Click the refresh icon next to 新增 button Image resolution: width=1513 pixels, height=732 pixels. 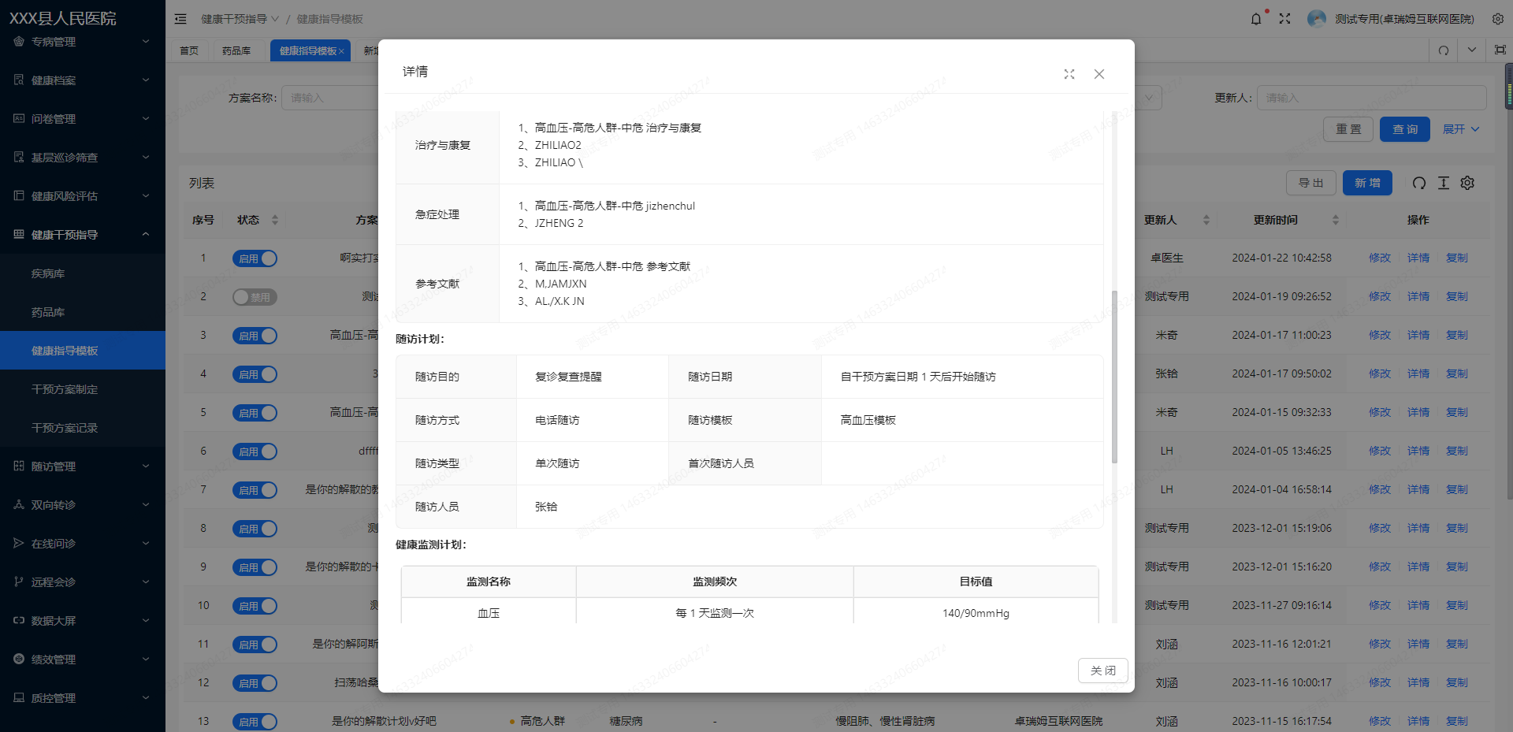1418,183
